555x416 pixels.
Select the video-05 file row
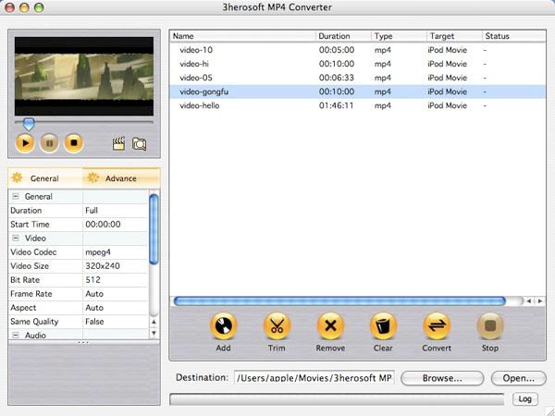click(x=357, y=78)
